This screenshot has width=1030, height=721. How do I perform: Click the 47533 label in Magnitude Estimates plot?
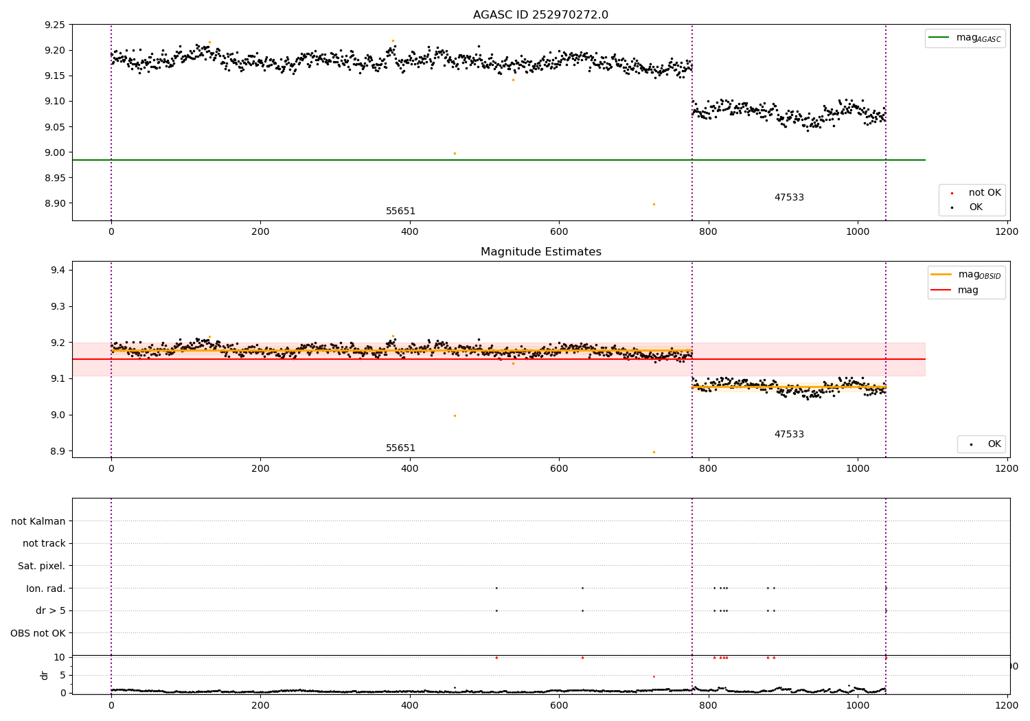click(789, 435)
